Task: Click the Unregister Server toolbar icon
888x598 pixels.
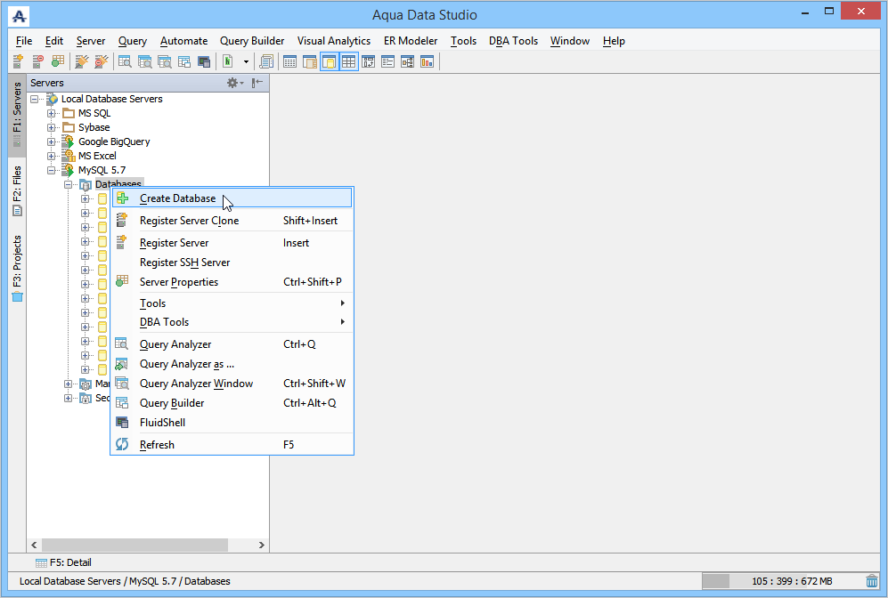Action: point(38,61)
